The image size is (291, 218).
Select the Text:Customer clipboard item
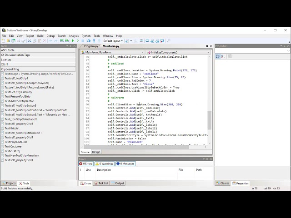pyautogui.click(x=13, y=146)
